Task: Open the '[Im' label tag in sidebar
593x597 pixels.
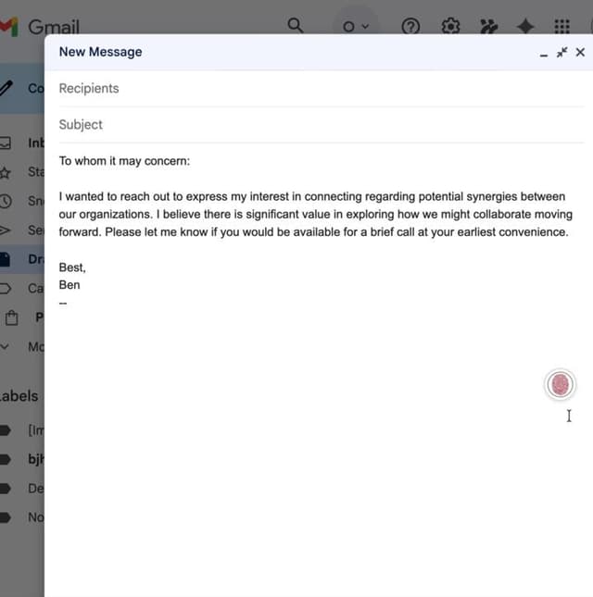Action: [x=6, y=430]
